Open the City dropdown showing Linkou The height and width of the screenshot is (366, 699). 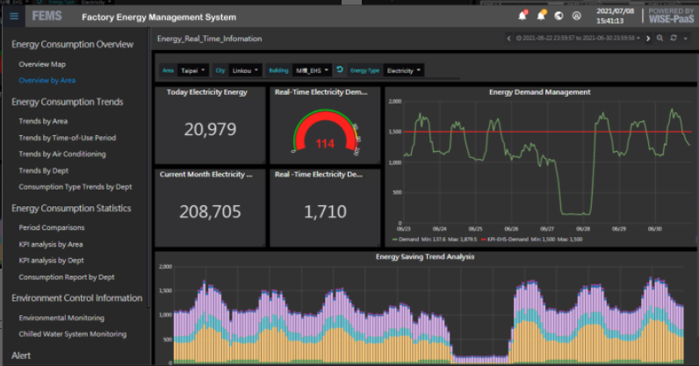[x=247, y=69]
